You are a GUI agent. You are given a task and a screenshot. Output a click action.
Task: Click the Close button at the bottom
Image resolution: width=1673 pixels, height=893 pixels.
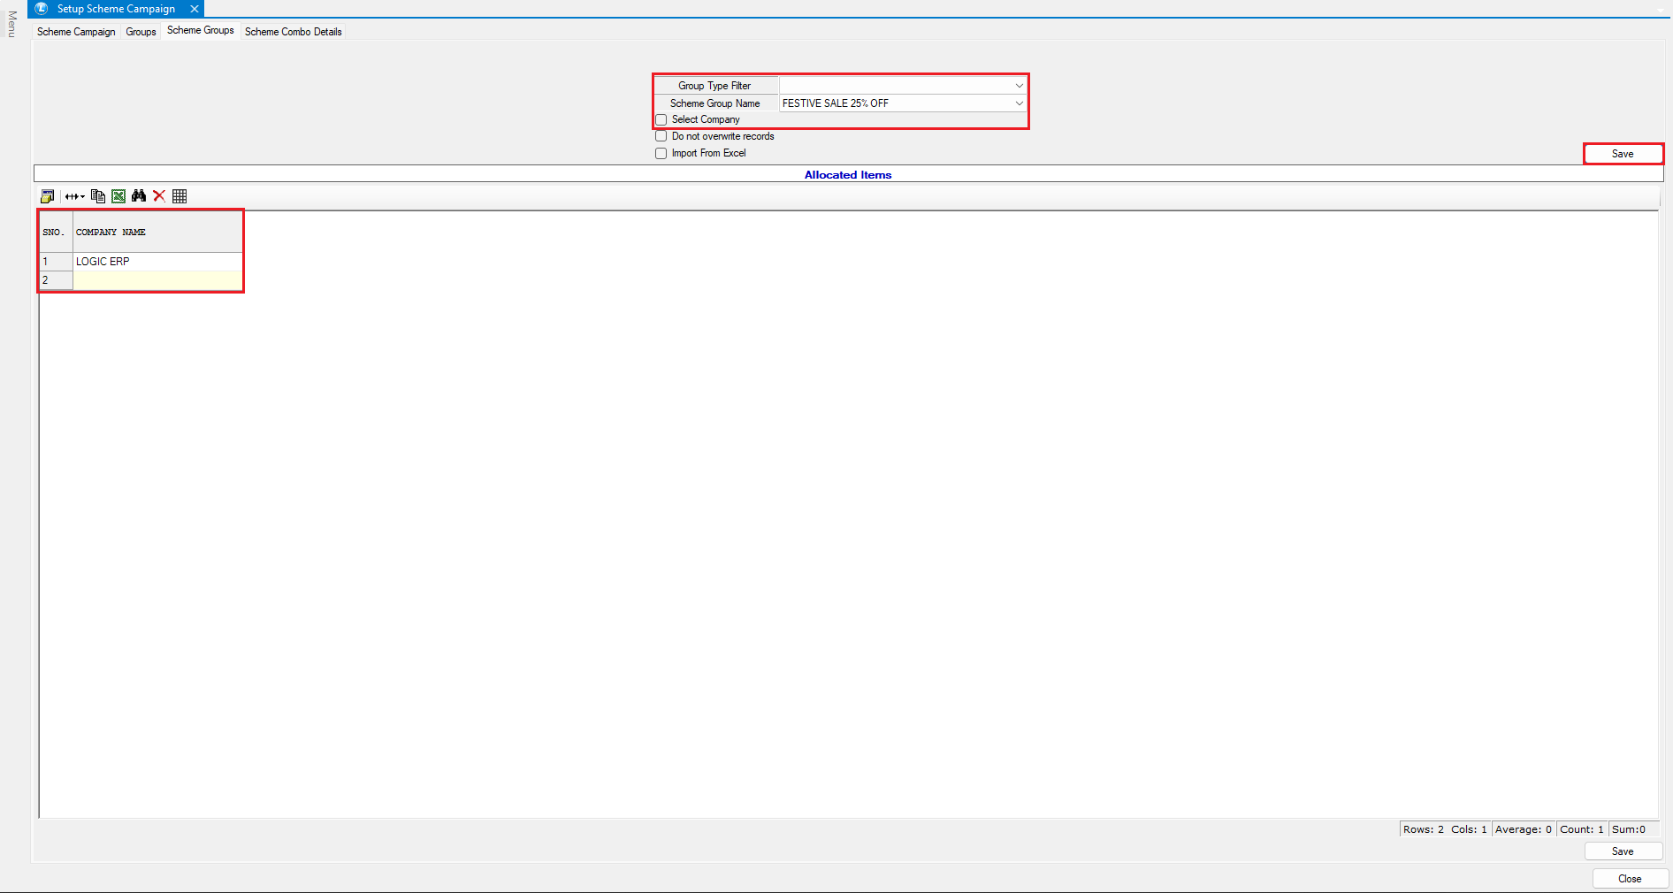tap(1630, 879)
